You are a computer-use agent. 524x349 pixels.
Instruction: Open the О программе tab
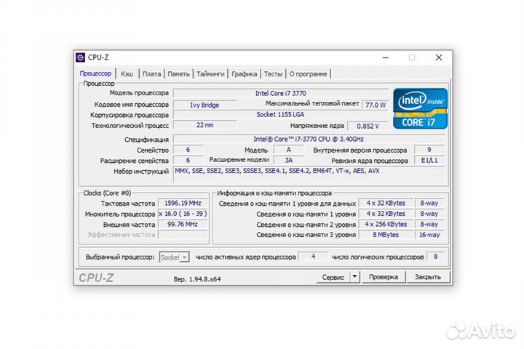(308, 74)
